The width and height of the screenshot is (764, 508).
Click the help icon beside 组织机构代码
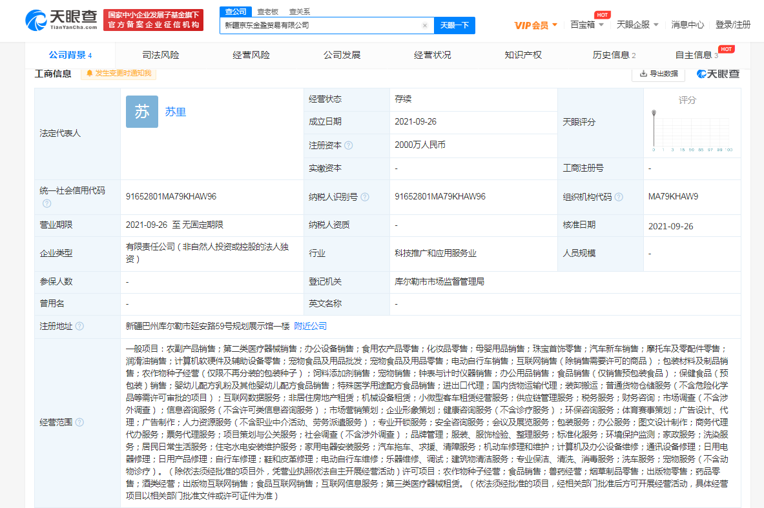tap(619, 197)
